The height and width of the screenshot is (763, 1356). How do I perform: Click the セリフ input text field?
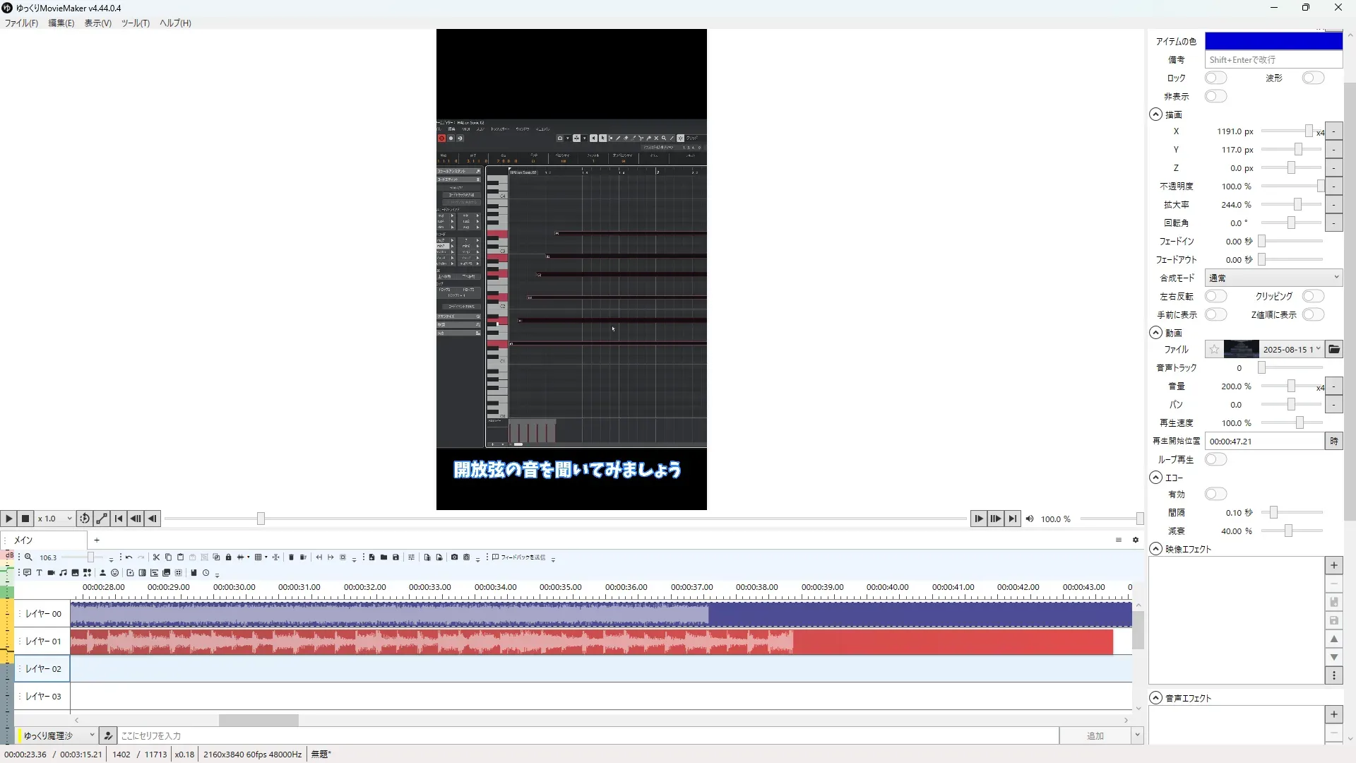pos(586,735)
